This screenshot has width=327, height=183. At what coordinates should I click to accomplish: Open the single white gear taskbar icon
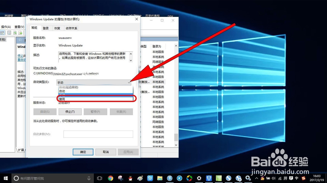click(199, 178)
